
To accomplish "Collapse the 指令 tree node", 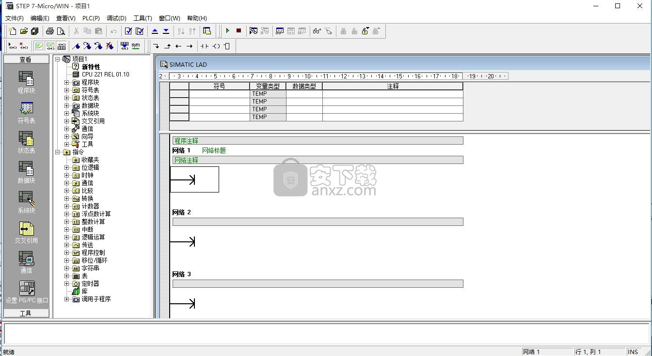I will pyautogui.click(x=58, y=152).
